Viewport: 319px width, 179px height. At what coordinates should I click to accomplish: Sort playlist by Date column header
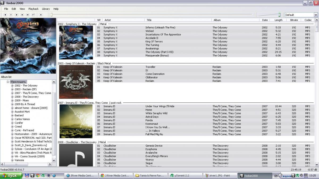click(265, 20)
